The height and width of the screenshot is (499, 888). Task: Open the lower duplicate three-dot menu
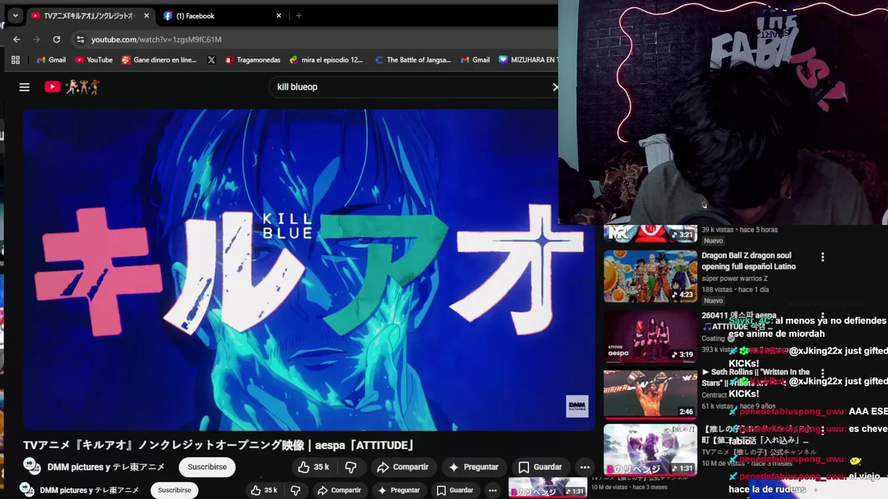point(493,490)
